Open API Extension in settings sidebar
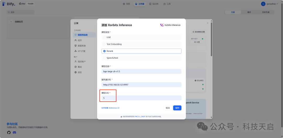Screen dimensions: 283x138 (84, 51)
